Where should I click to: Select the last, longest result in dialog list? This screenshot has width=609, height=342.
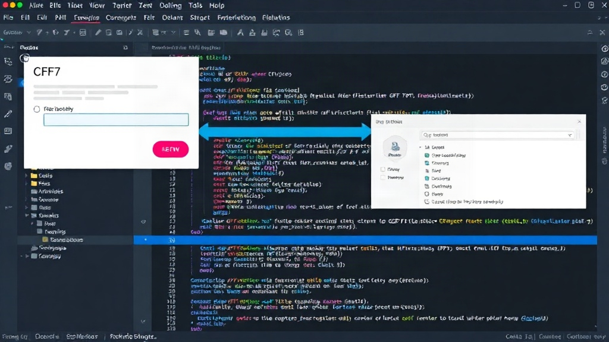coord(464,202)
